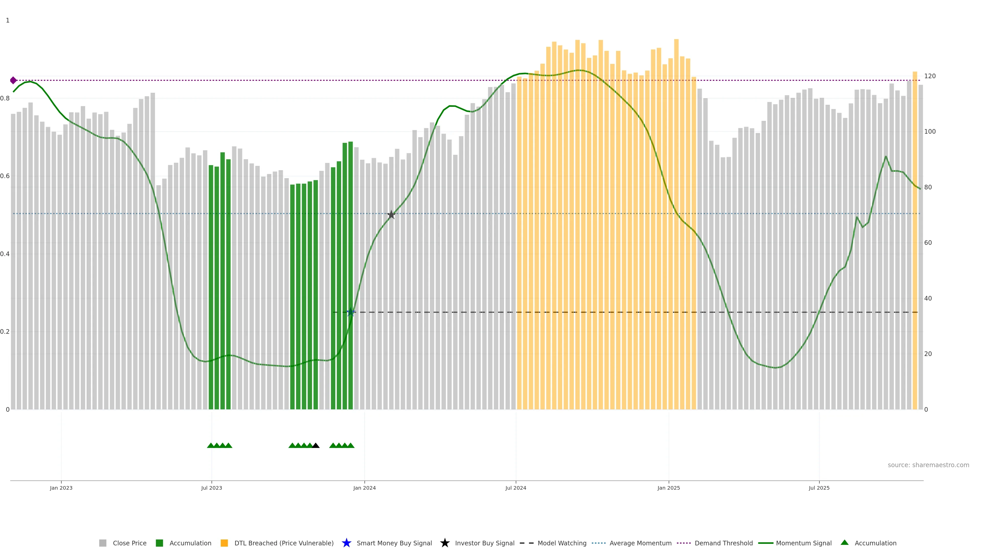This screenshot has height=552, width=982.
Task: Click the green square Accumulation legend icon
Action: coord(159,543)
